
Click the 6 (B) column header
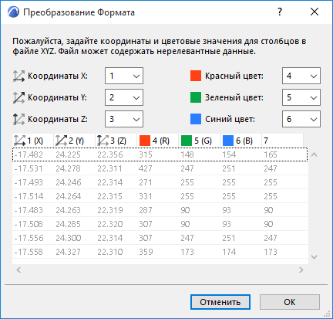[x=241, y=141]
